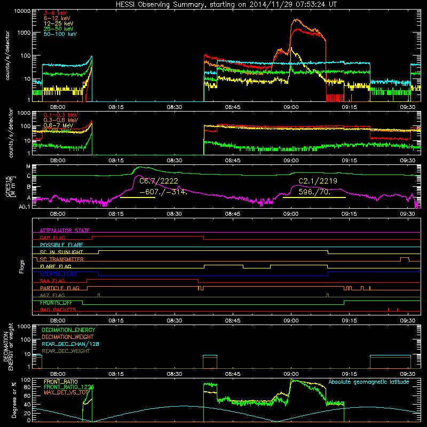Viewport: 427px width, 427px height.
Task: Click the 0.8-7 MeV legend label
Action: (59, 125)
